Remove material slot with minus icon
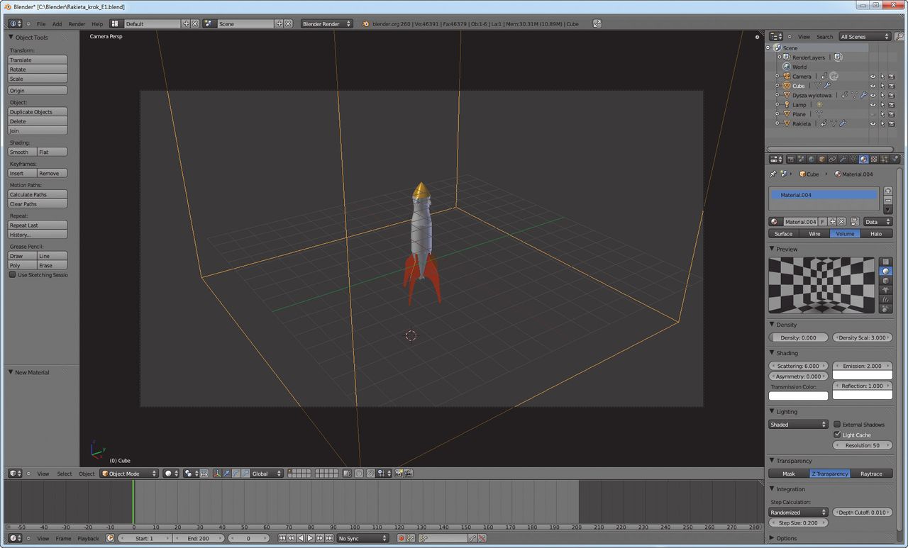The image size is (908, 548). 887,200
